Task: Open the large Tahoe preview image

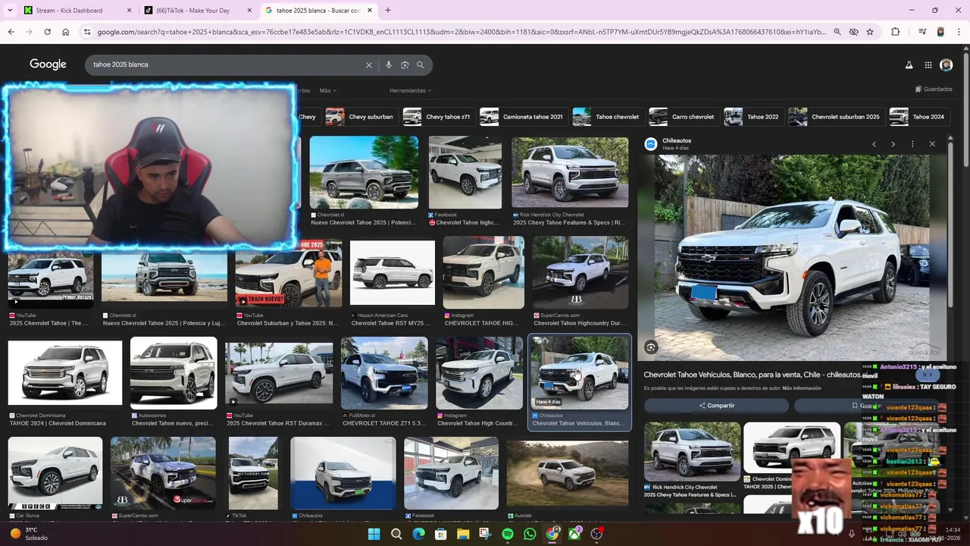Action: (x=792, y=257)
